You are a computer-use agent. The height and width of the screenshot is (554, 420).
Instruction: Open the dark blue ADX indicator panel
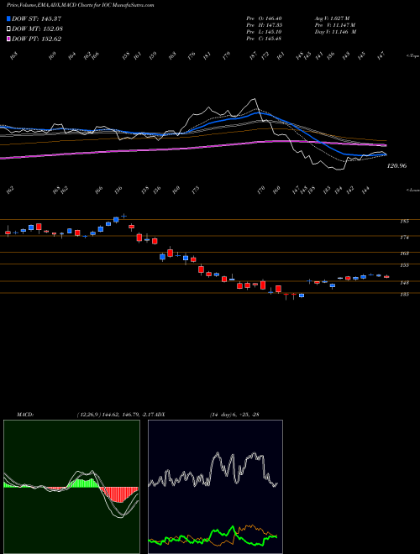tap(215, 487)
